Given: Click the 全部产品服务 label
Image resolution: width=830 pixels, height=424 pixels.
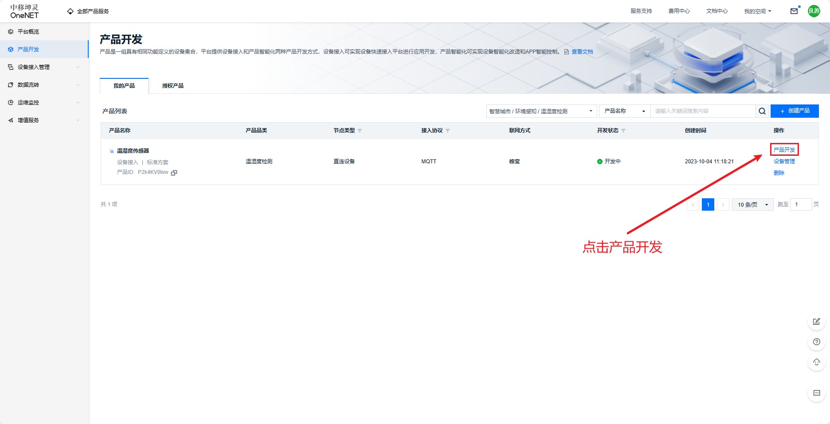Looking at the screenshot, I should point(93,12).
